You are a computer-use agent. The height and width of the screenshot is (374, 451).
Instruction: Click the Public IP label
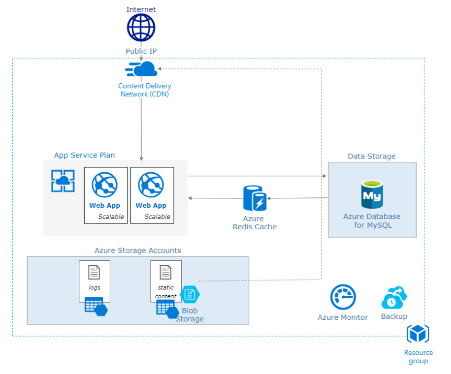tap(141, 51)
